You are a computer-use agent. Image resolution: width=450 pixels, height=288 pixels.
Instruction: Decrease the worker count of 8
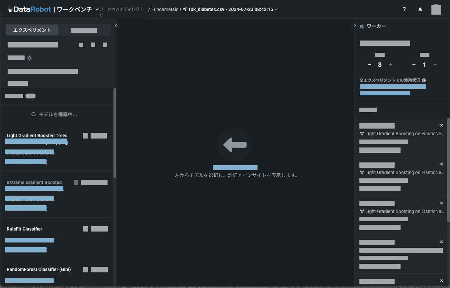point(369,64)
